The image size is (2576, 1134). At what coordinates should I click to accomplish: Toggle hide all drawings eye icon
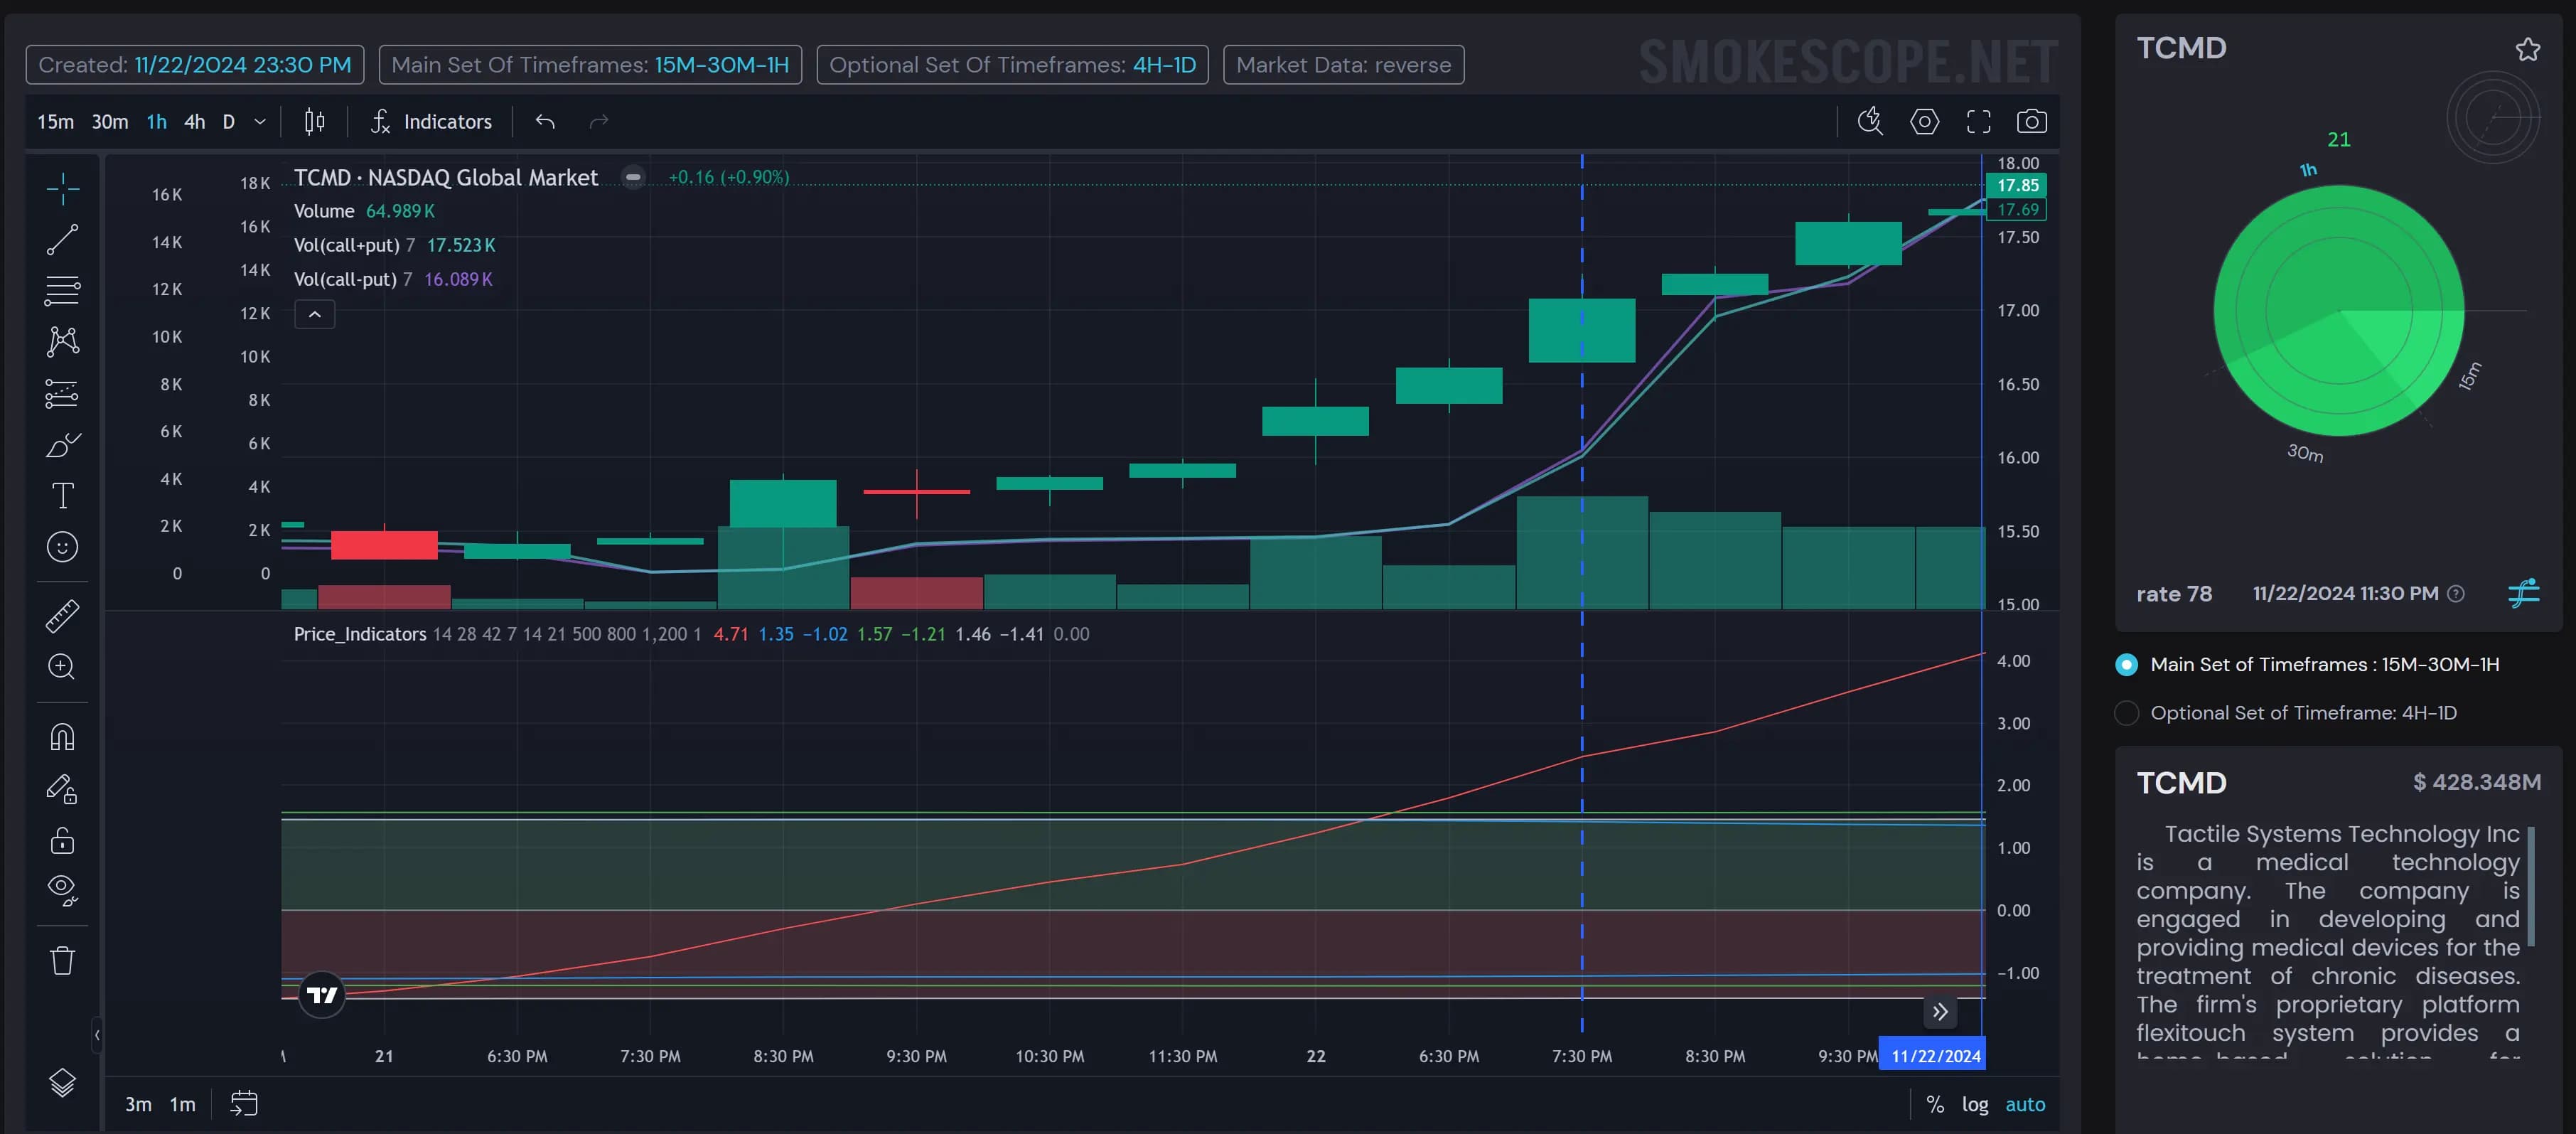click(62, 891)
